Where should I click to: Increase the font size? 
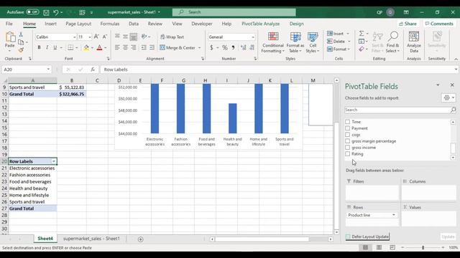click(x=96, y=37)
